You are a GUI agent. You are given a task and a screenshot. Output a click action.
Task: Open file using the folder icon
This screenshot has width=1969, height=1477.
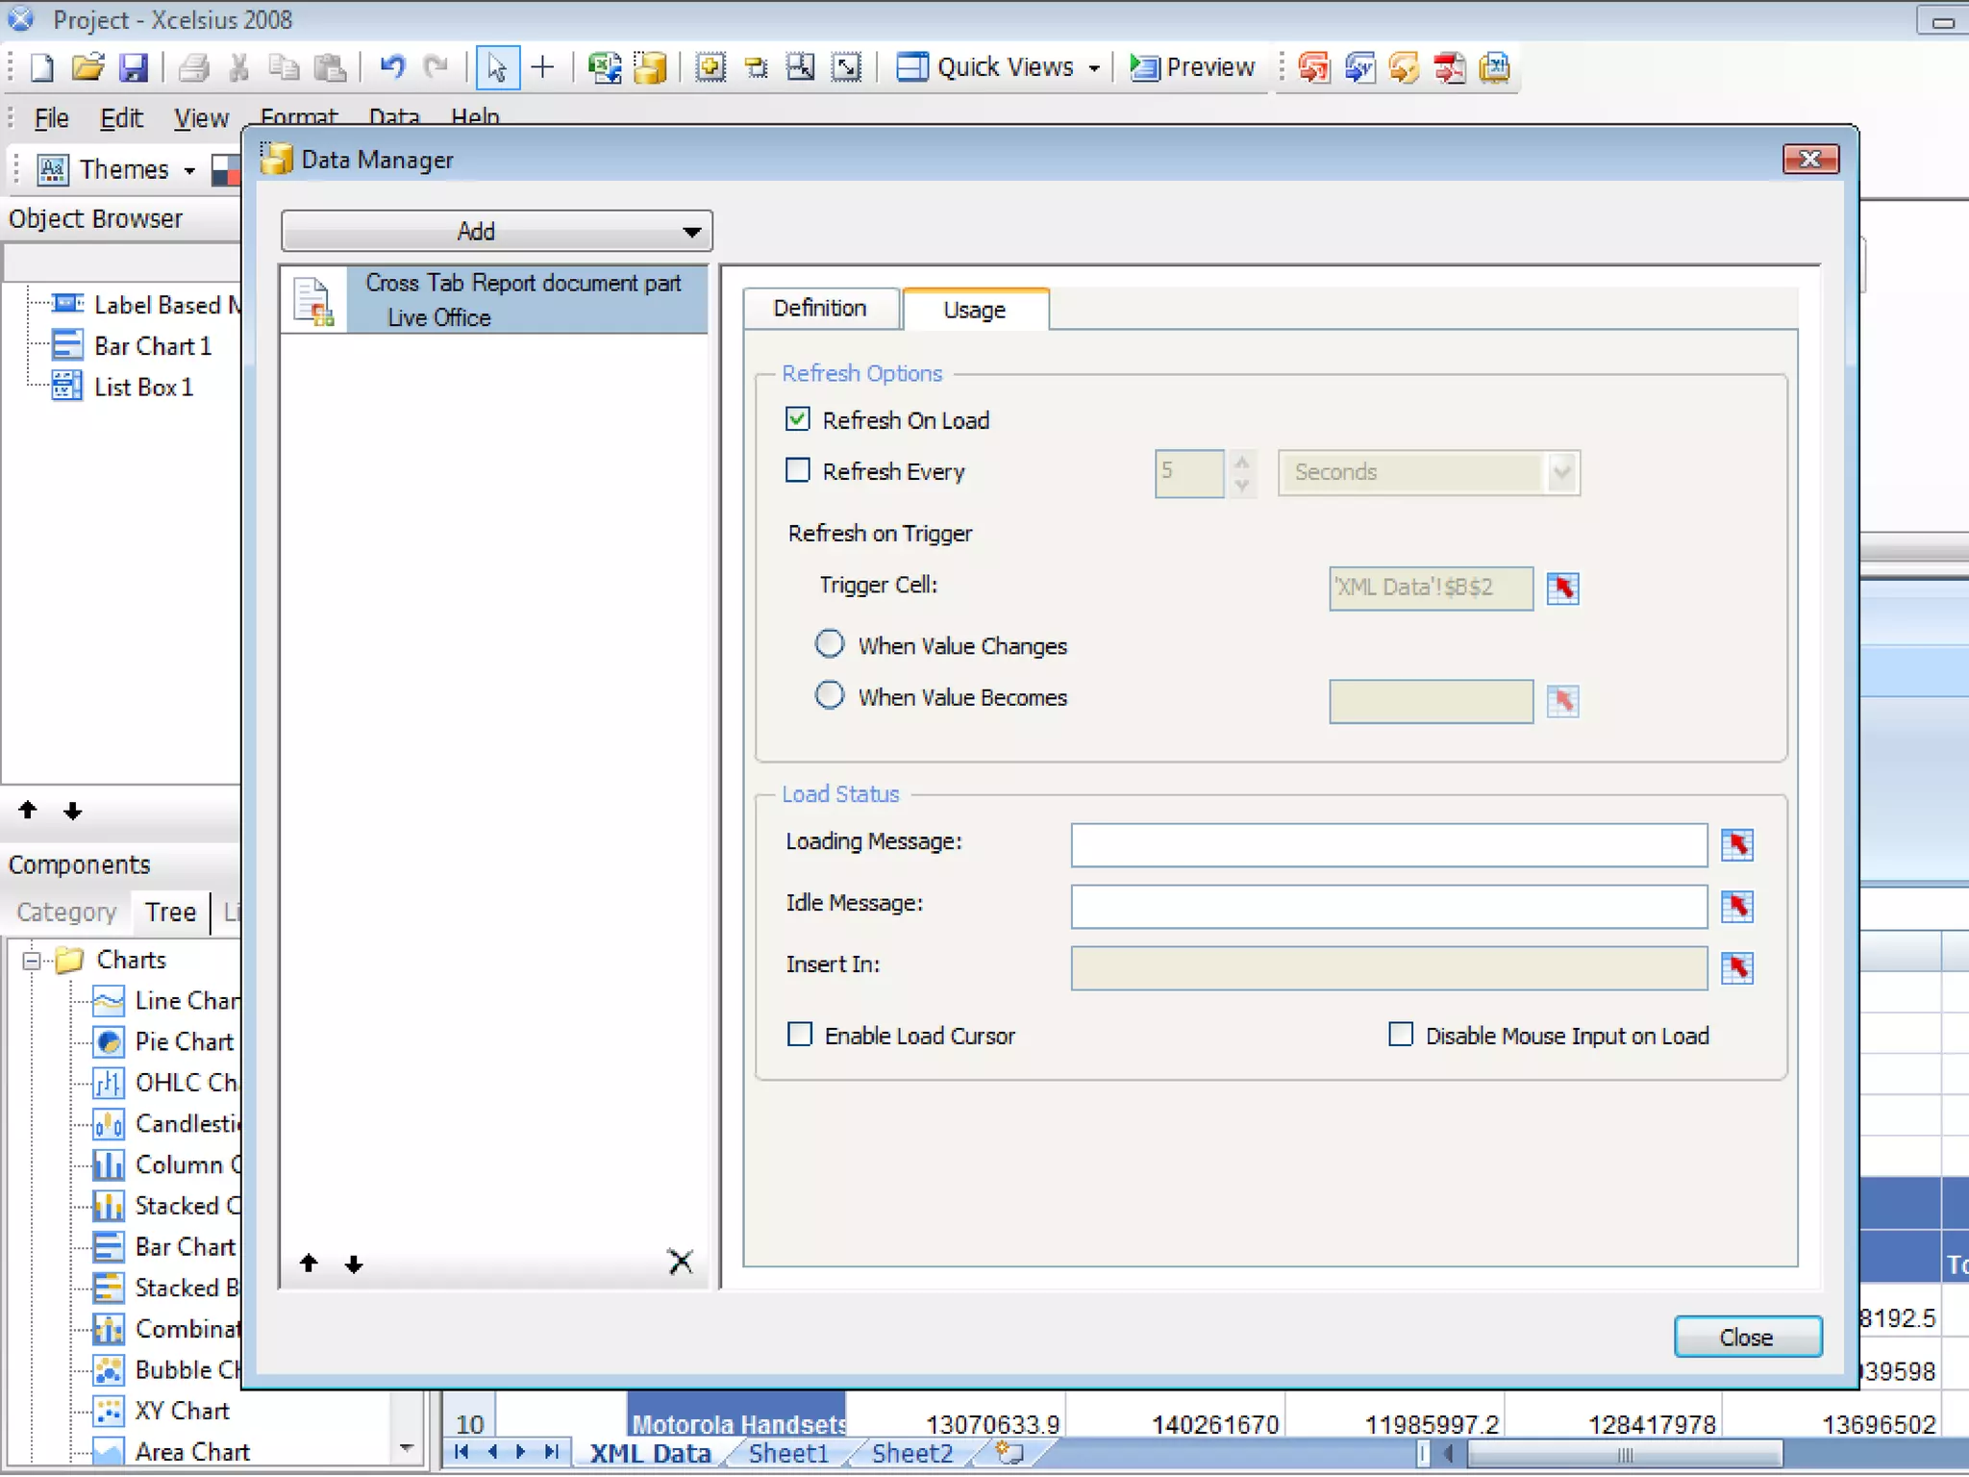pyautogui.click(x=87, y=67)
